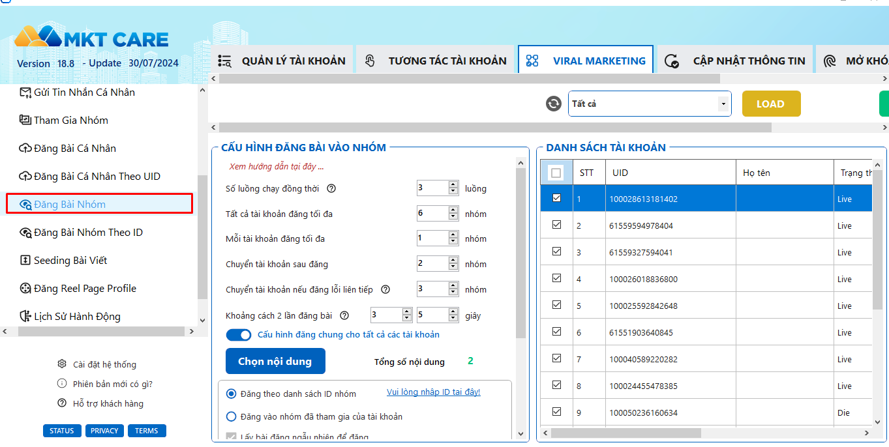Open the Tất cả dropdown list

(x=723, y=104)
